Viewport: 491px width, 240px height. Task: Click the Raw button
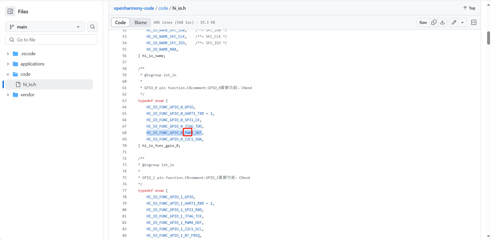423,22
